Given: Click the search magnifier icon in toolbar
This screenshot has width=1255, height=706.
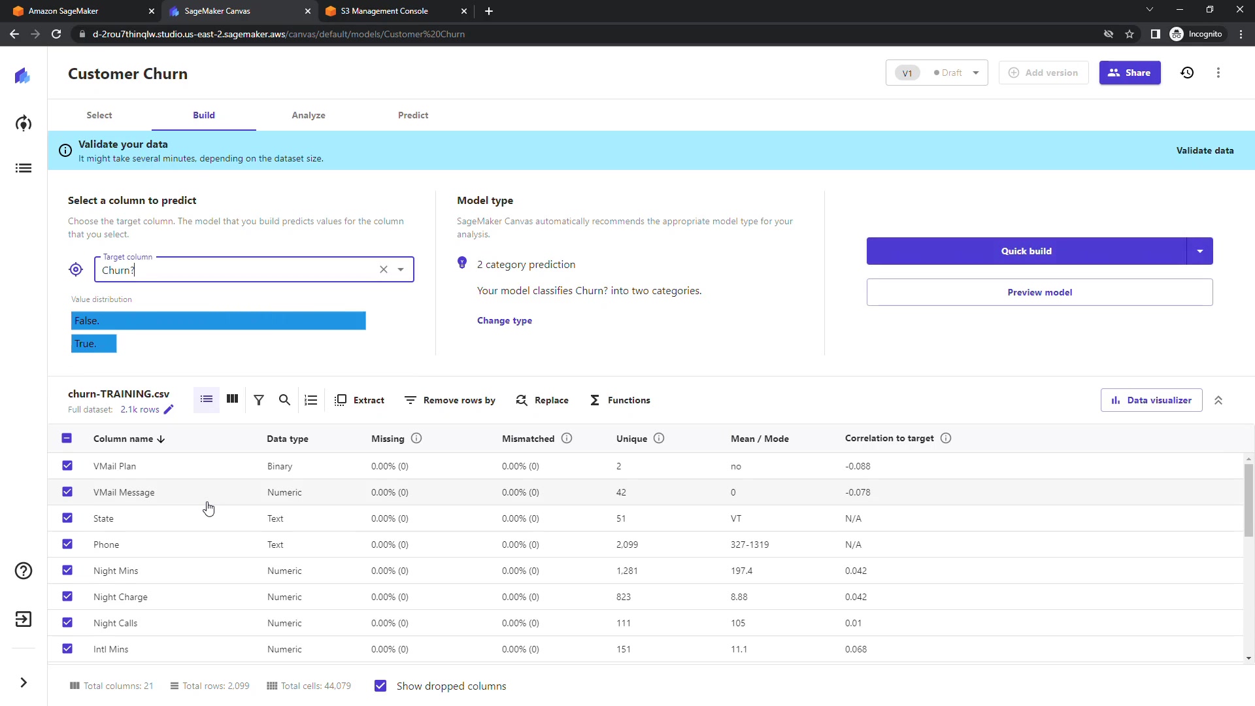Looking at the screenshot, I should [x=284, y=400].
